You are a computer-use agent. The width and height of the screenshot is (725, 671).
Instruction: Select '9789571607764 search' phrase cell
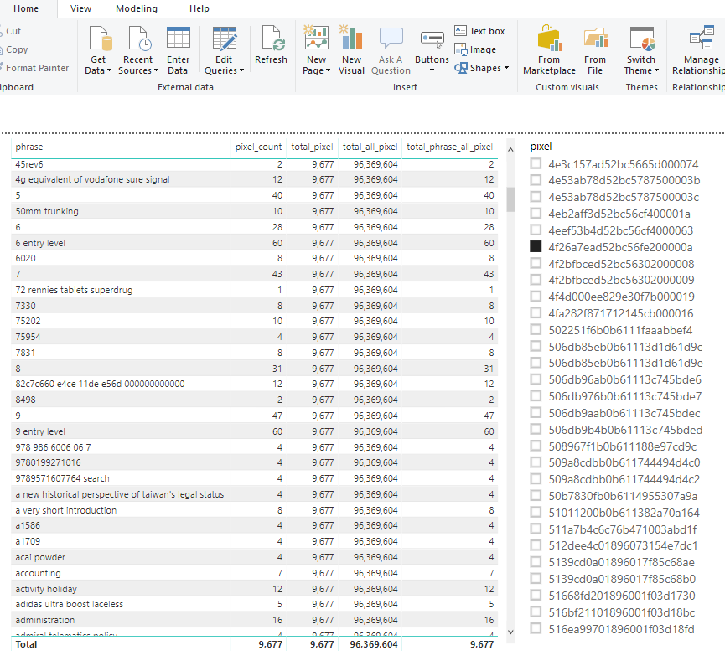coord(62,479)
